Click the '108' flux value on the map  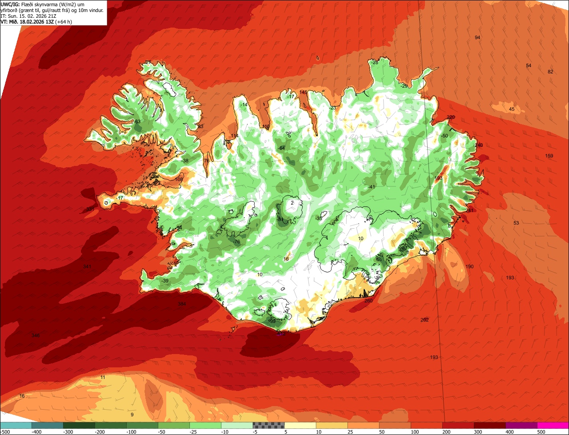pyautogui.click(x=179, y=179)
